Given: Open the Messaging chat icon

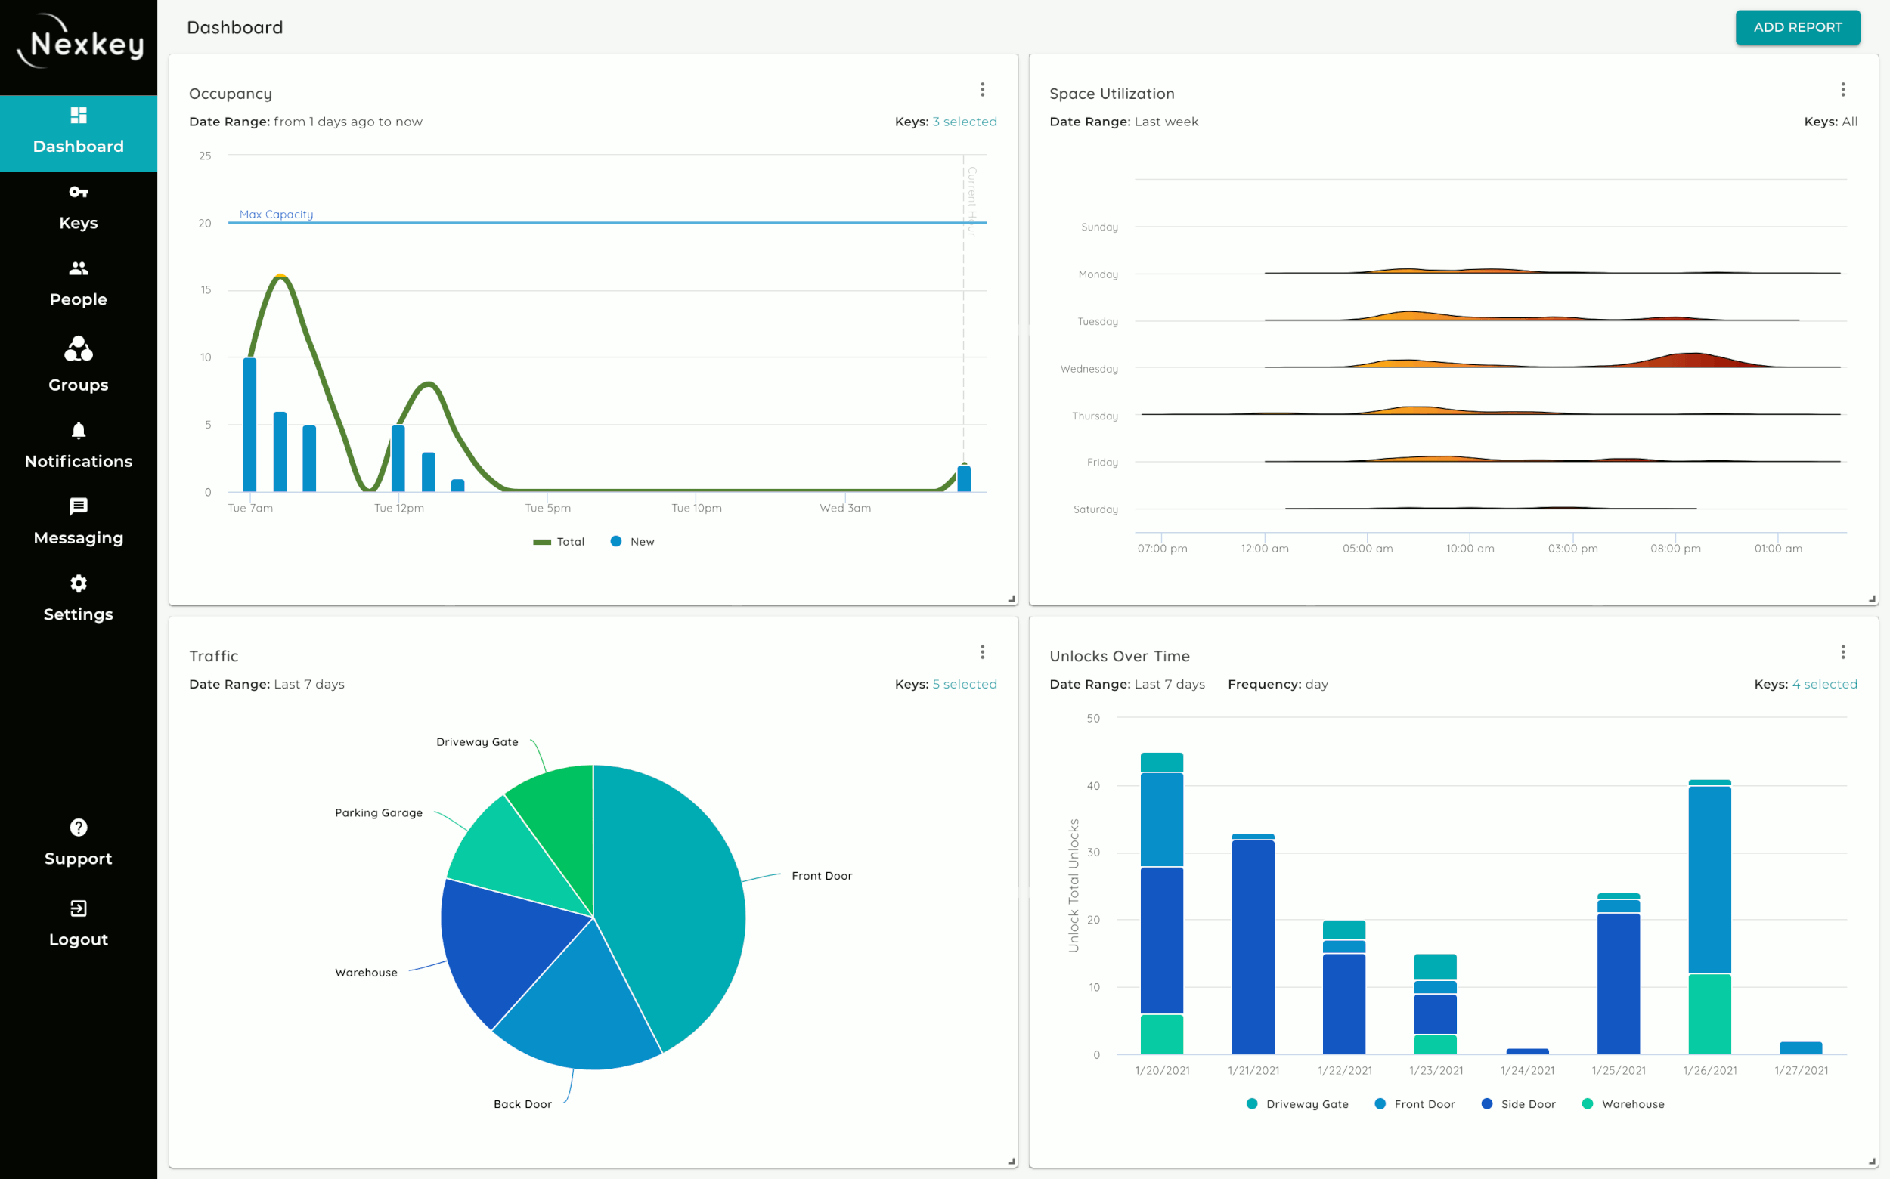Looking at the screenshot, I should click(x=78, y=506).
